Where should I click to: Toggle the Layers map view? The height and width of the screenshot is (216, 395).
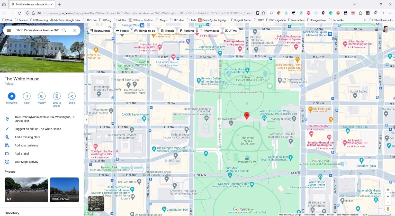click(96, 203)
